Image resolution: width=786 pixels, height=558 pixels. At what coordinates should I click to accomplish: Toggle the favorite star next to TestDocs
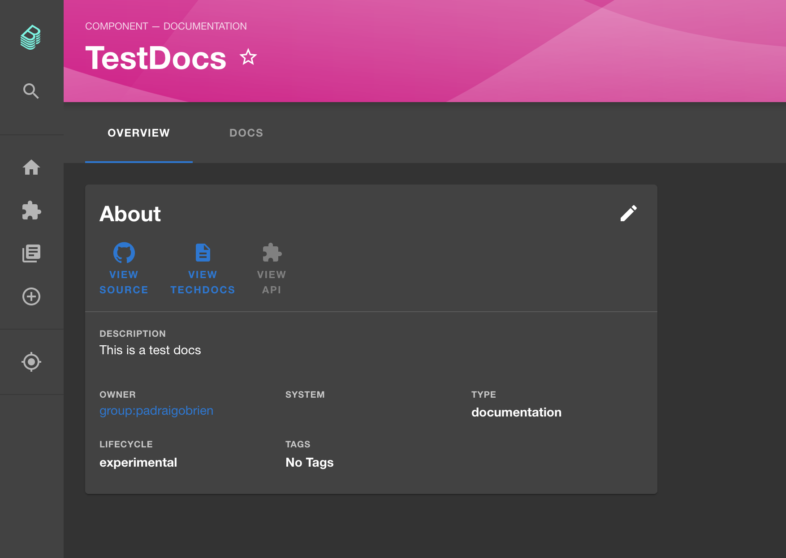pyautogui.click(x=248, y=57)
